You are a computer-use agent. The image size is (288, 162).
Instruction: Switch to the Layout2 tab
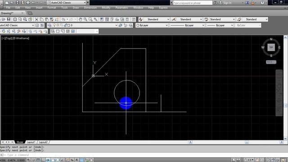(43, 142)
